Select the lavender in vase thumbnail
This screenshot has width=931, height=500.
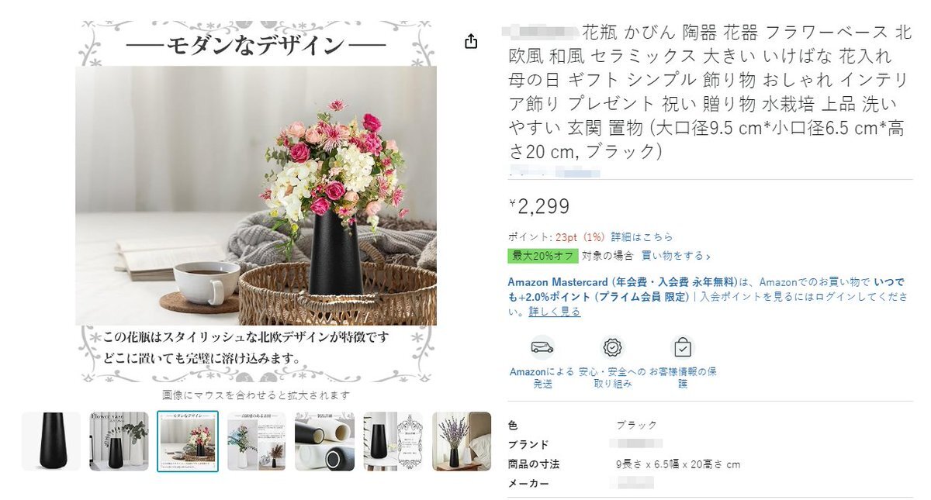pos(462,441)
